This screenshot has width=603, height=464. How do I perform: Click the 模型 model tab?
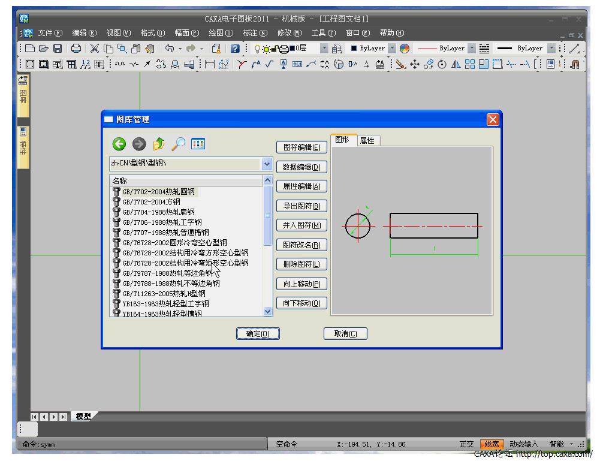(83, 416)
